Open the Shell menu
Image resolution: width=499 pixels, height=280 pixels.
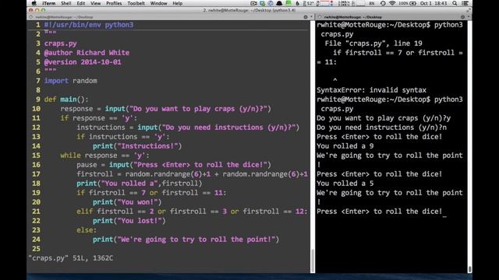[x=65, y=3]
